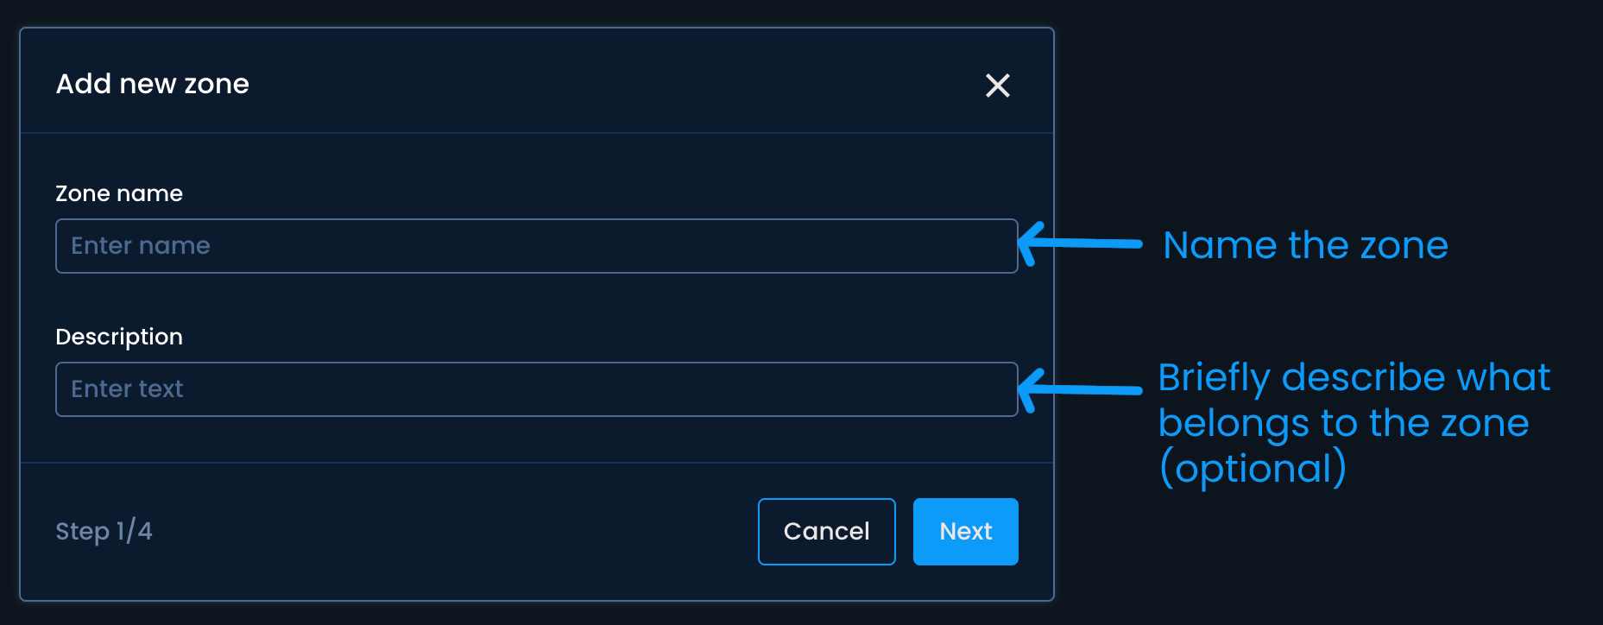
Task: Click the right end of the Zone name field
Action: [993, 246]
